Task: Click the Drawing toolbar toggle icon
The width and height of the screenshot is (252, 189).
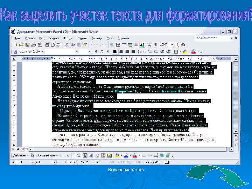Action: (x=142, y=45)
